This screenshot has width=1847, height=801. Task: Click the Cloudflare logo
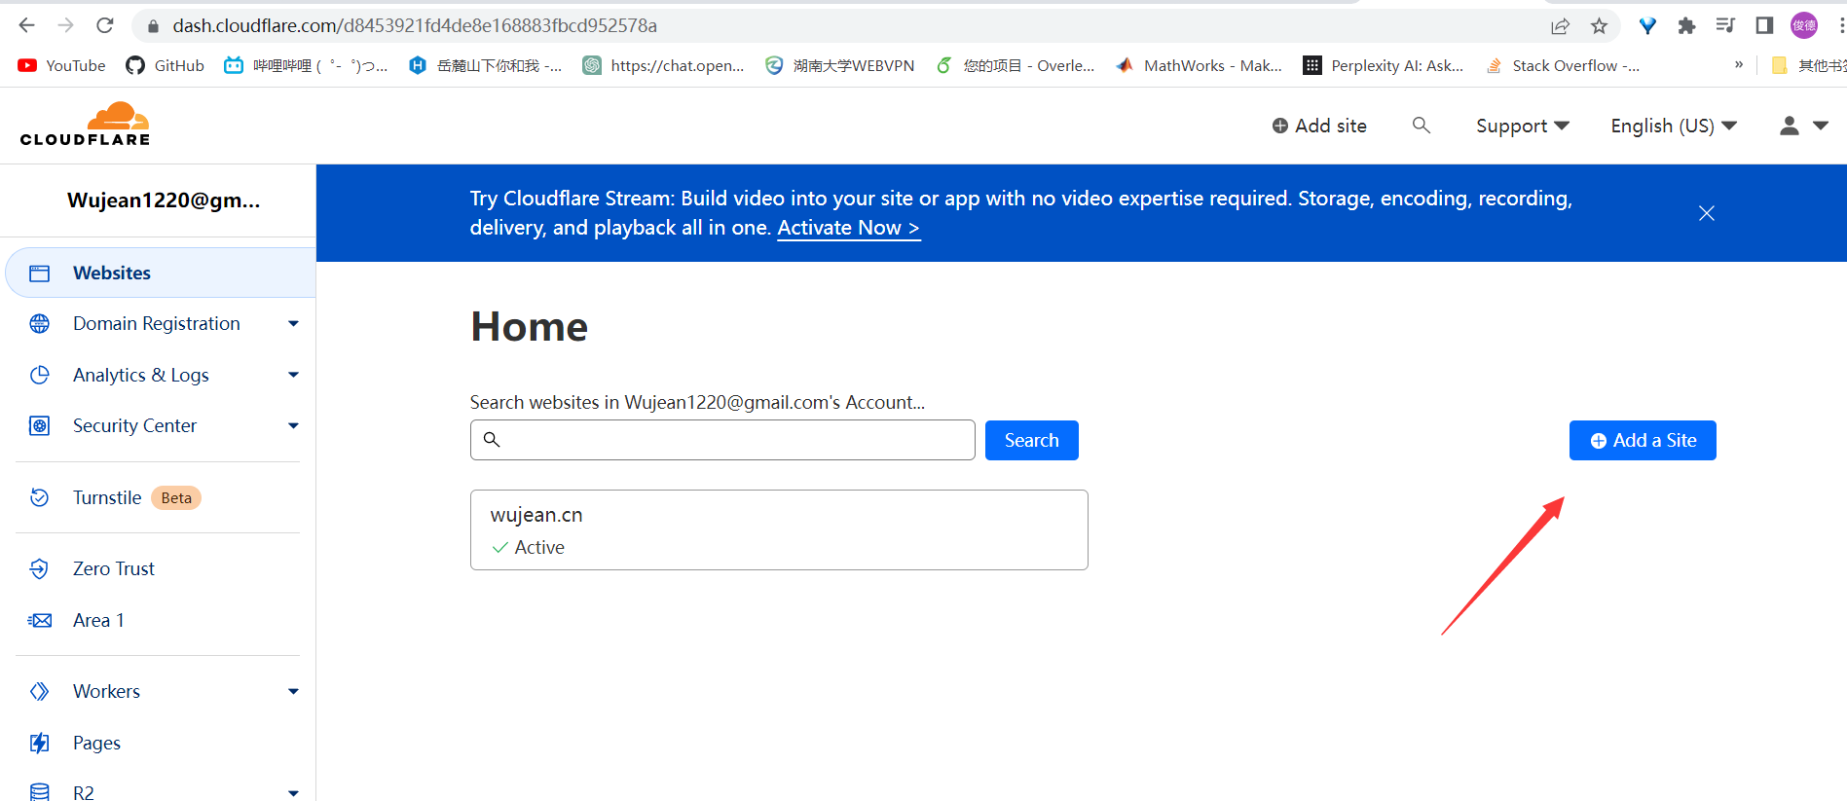86,125
